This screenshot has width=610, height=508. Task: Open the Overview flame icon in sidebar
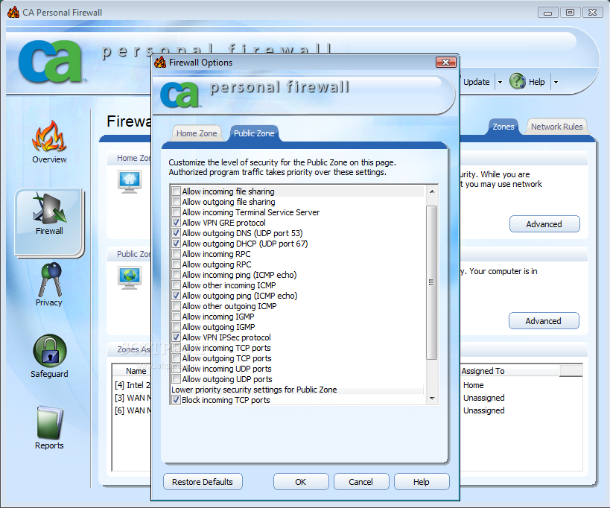[49, 136]
